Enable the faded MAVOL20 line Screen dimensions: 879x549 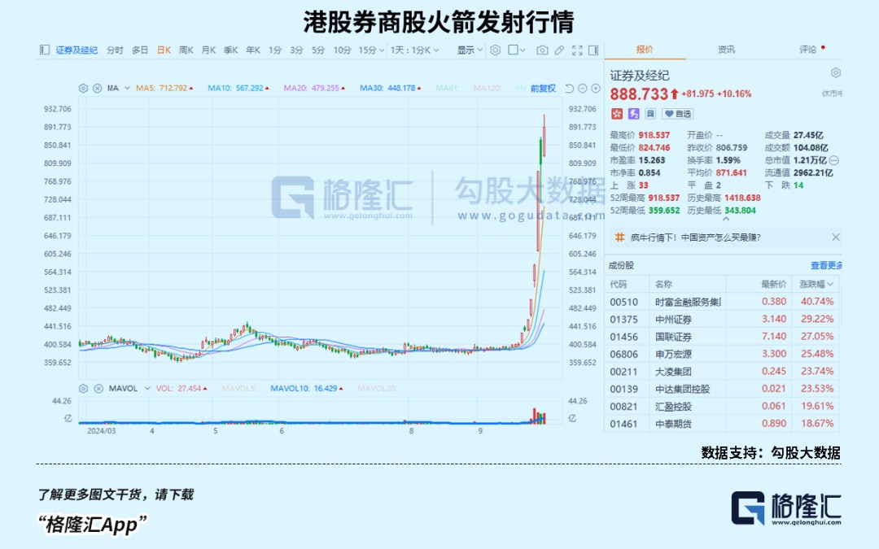(377, 388)
